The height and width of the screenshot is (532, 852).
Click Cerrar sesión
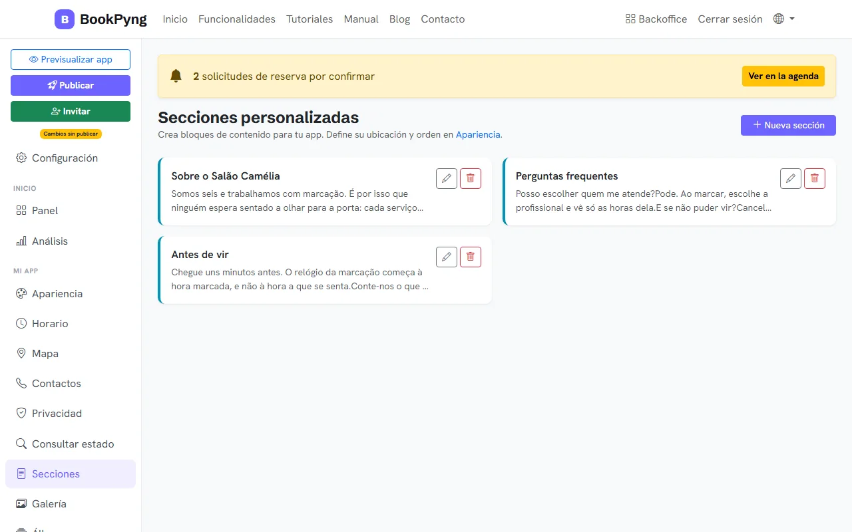730,19
